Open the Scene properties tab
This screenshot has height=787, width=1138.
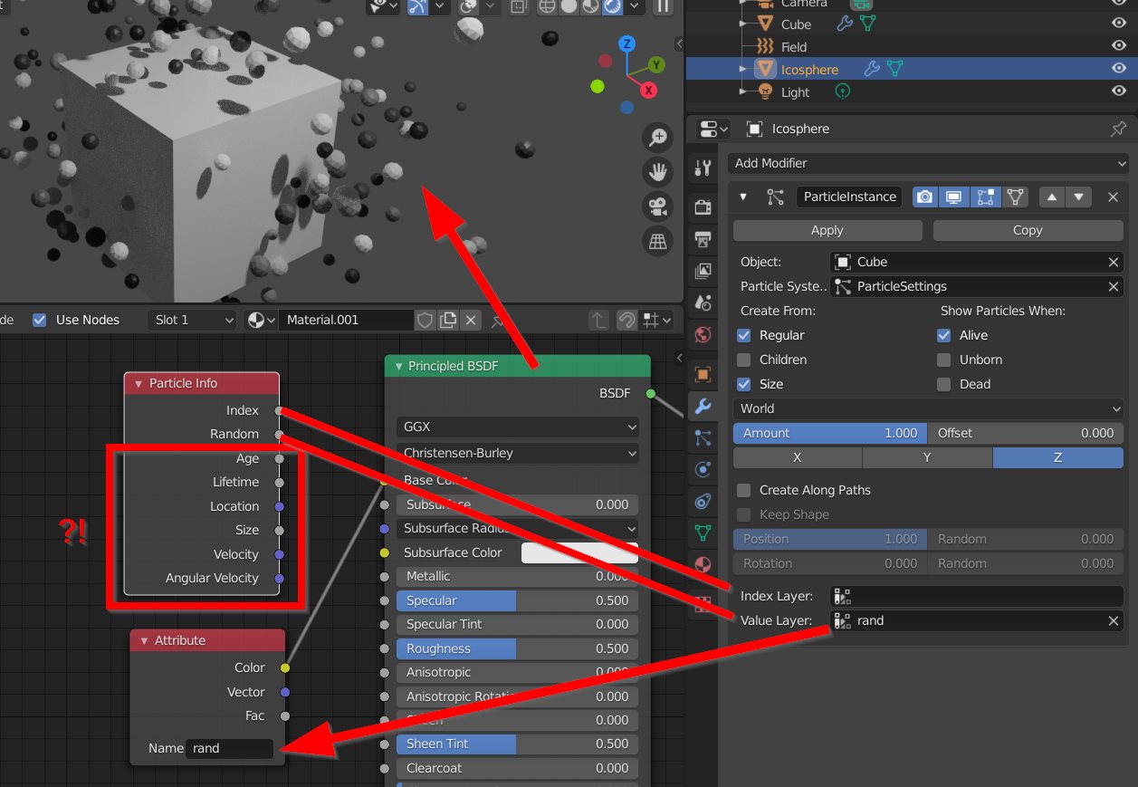(x=703, y=302)
